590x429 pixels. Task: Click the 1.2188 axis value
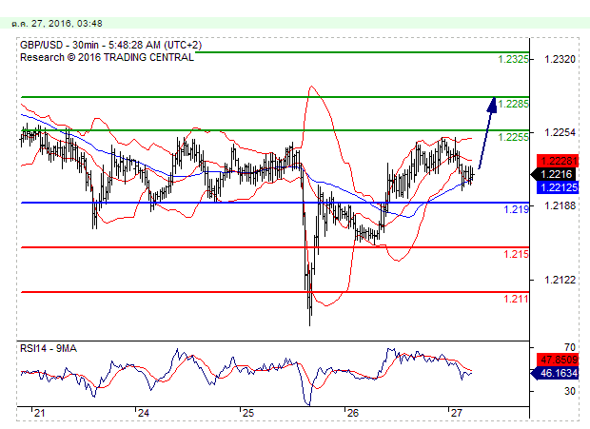point(560,205)
